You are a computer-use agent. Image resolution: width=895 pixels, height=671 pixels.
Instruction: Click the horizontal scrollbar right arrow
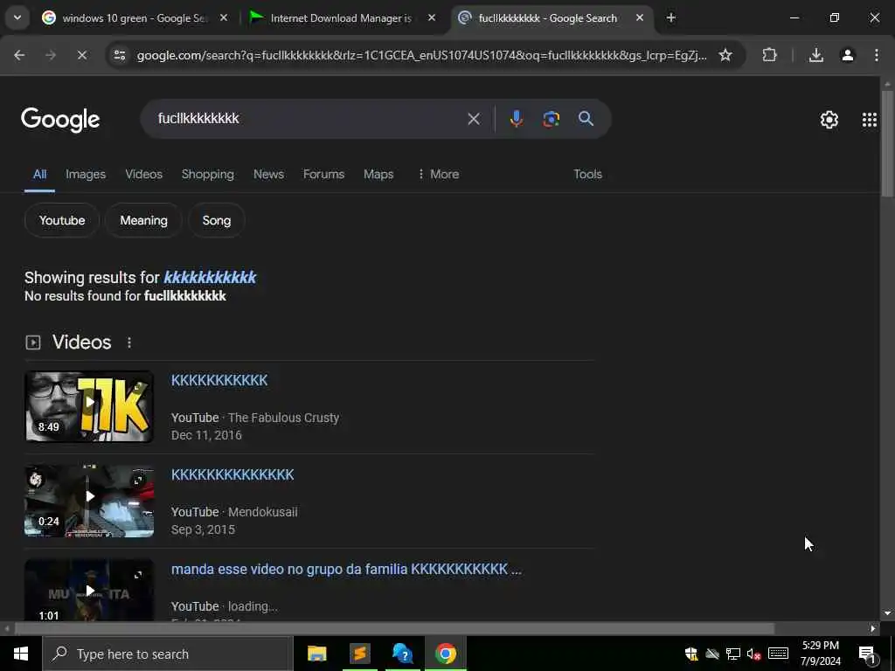click(x=873, y=628)
